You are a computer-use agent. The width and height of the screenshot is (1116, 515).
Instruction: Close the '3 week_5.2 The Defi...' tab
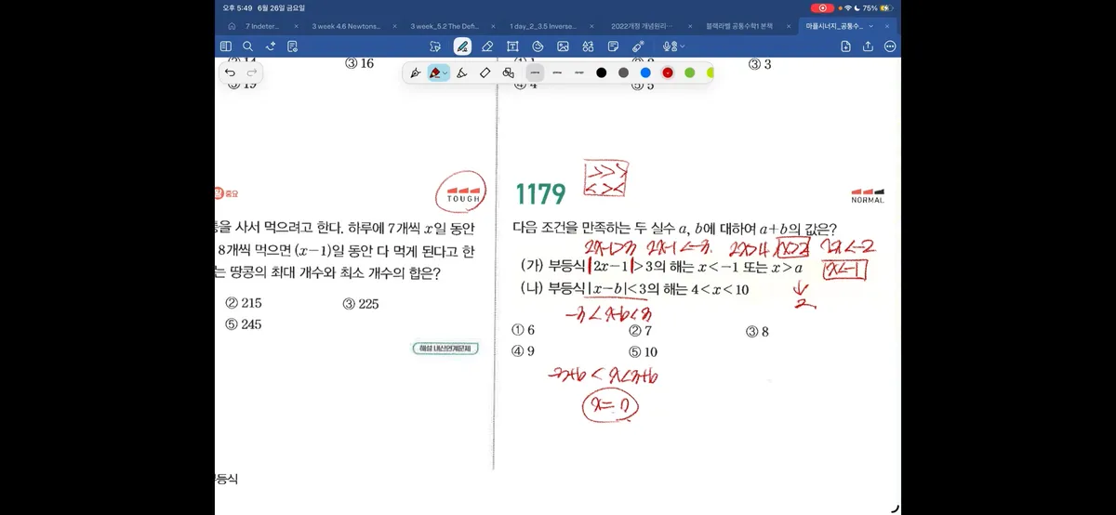pos(494,26)
